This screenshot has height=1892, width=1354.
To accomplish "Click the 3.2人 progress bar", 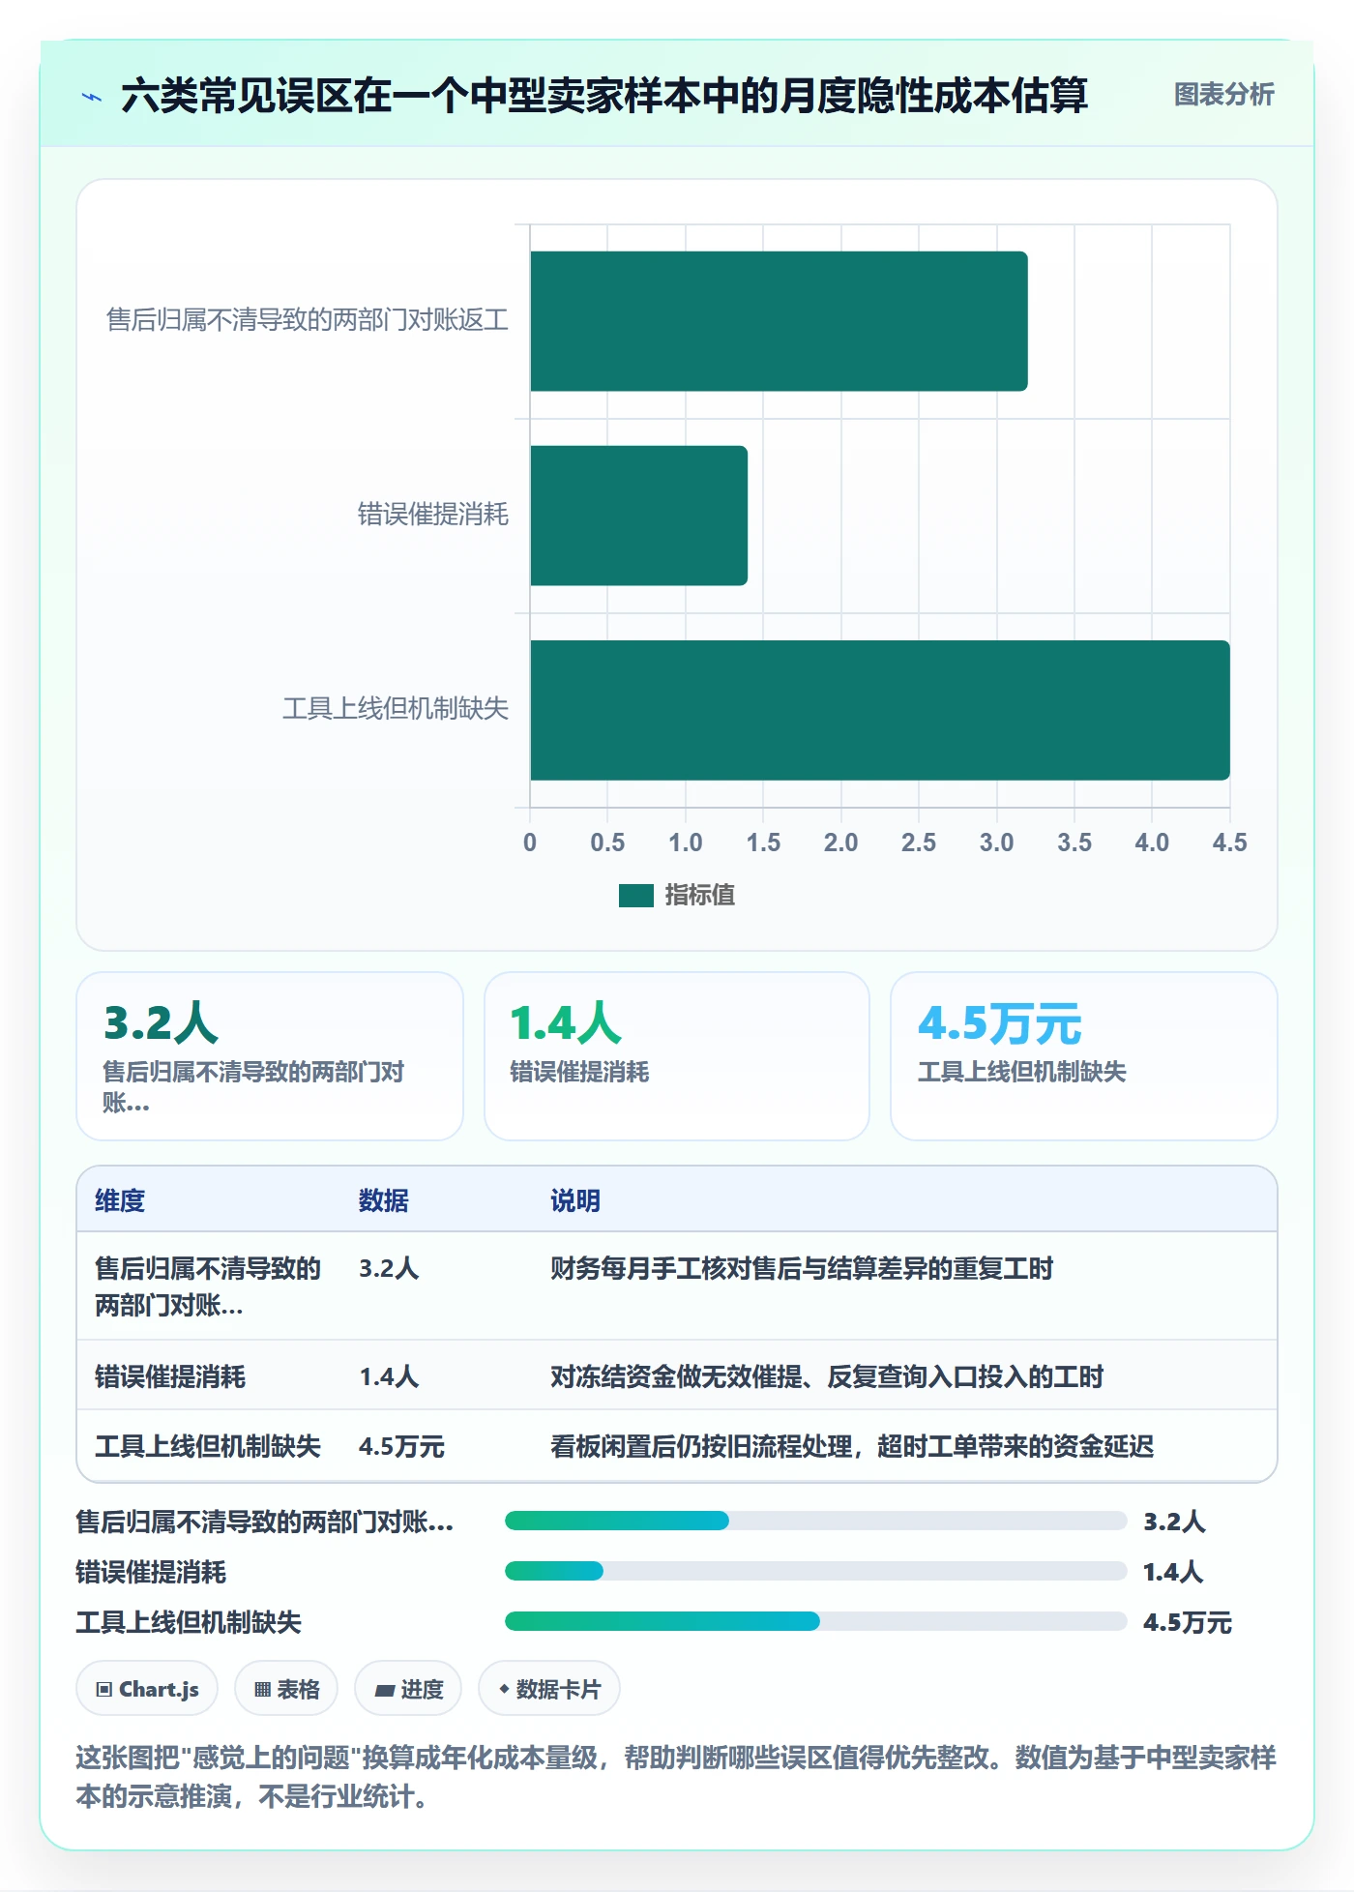I will point(815,1521).
